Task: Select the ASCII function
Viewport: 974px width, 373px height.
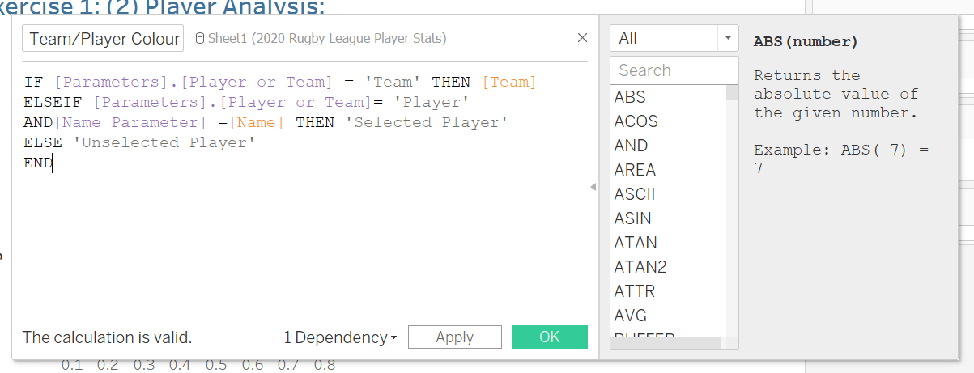Action: [635, 194]
